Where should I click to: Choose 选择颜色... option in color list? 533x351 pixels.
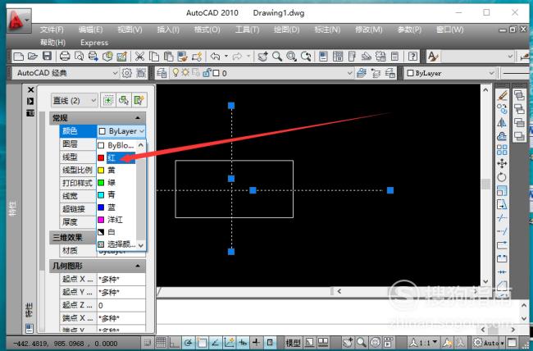pos(117,244)
